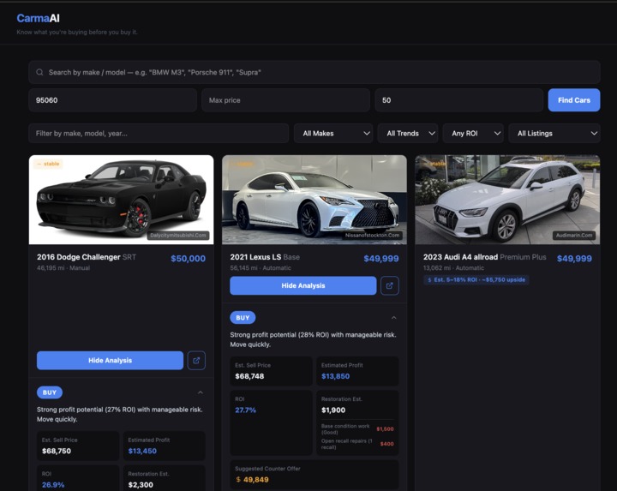Viewport: 617px width, 491px height.
Task: Click the Est. 5–18% ROI upside badge
Action: [476, 279]
